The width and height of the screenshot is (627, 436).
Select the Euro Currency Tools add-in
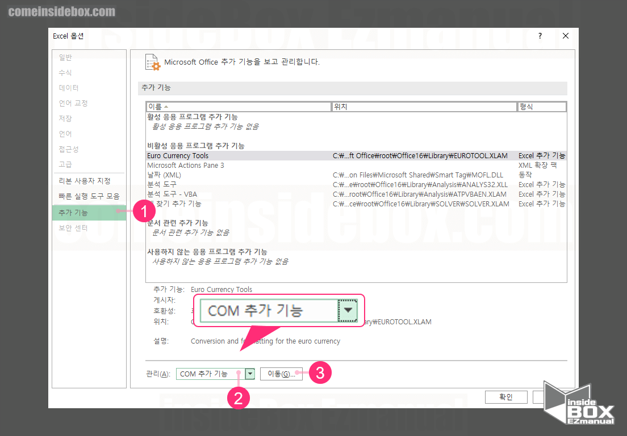click(x=178, y=155)
